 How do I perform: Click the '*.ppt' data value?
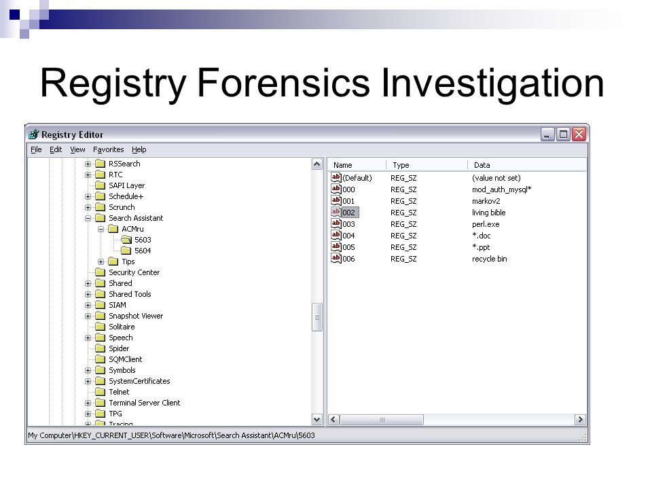(x=481, y=247)
